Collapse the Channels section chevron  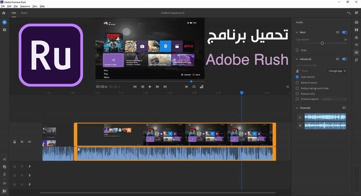(297, 108)
